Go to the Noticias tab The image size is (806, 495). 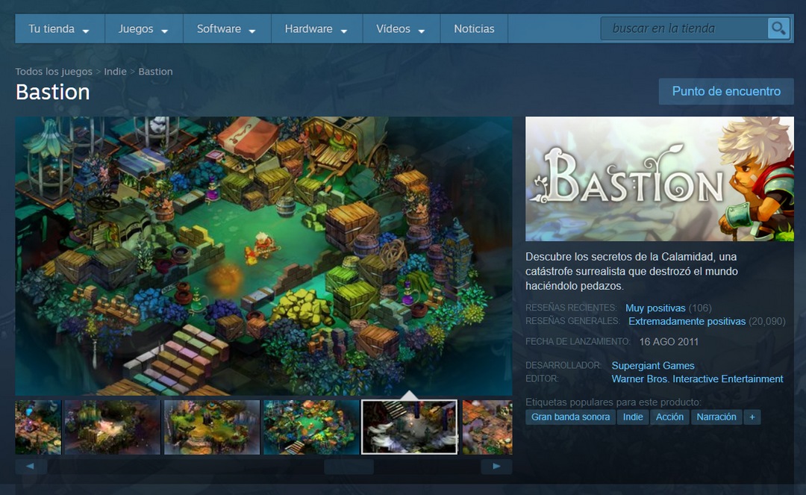474,29
